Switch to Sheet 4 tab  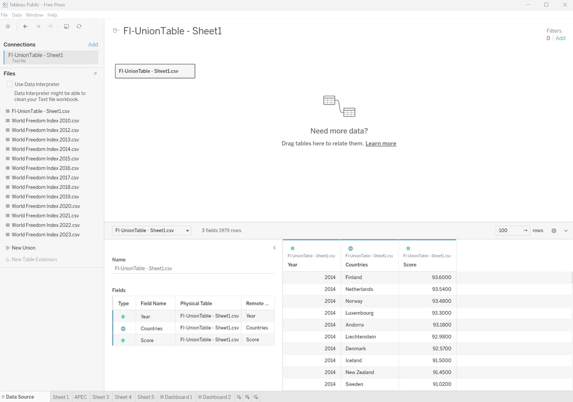[123, 397]
